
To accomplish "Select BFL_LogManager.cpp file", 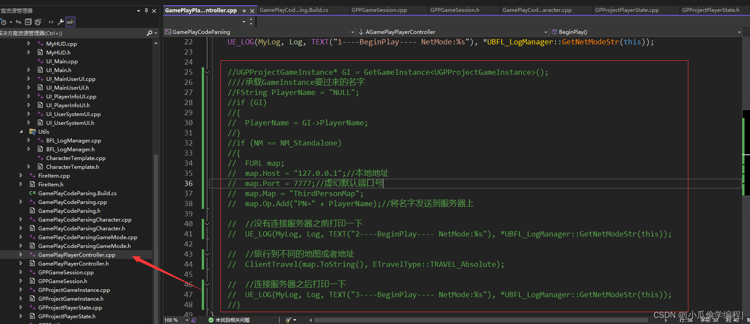I will (74, 140).
